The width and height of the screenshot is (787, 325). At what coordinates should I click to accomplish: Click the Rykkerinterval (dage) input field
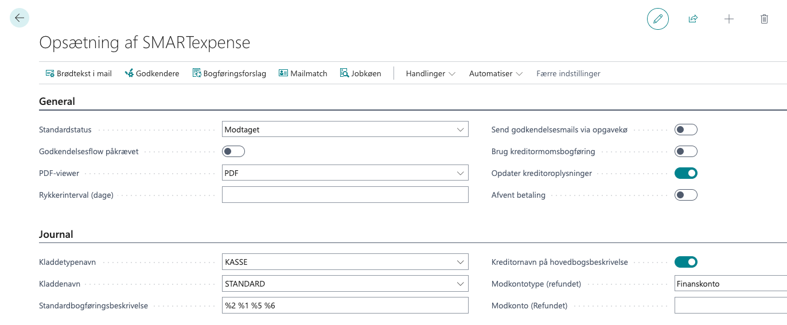[345, 195]
